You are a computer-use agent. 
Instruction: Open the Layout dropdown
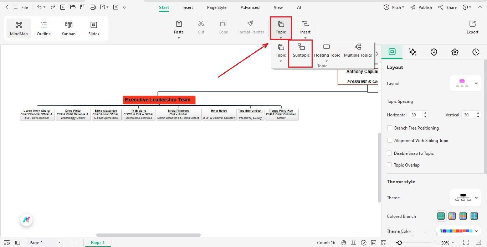click(466, 83)
